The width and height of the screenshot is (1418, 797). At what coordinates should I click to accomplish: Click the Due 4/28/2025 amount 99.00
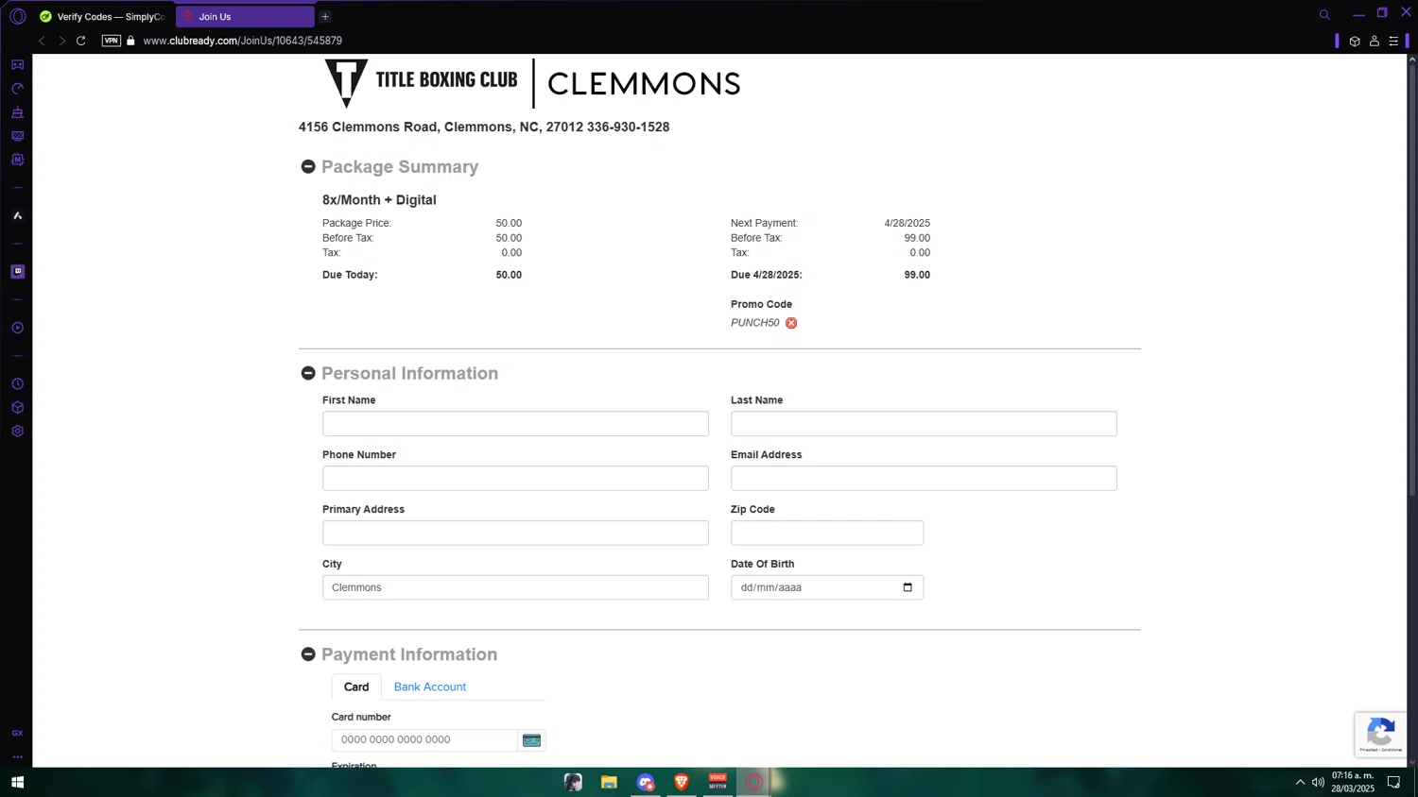(917, 275)
